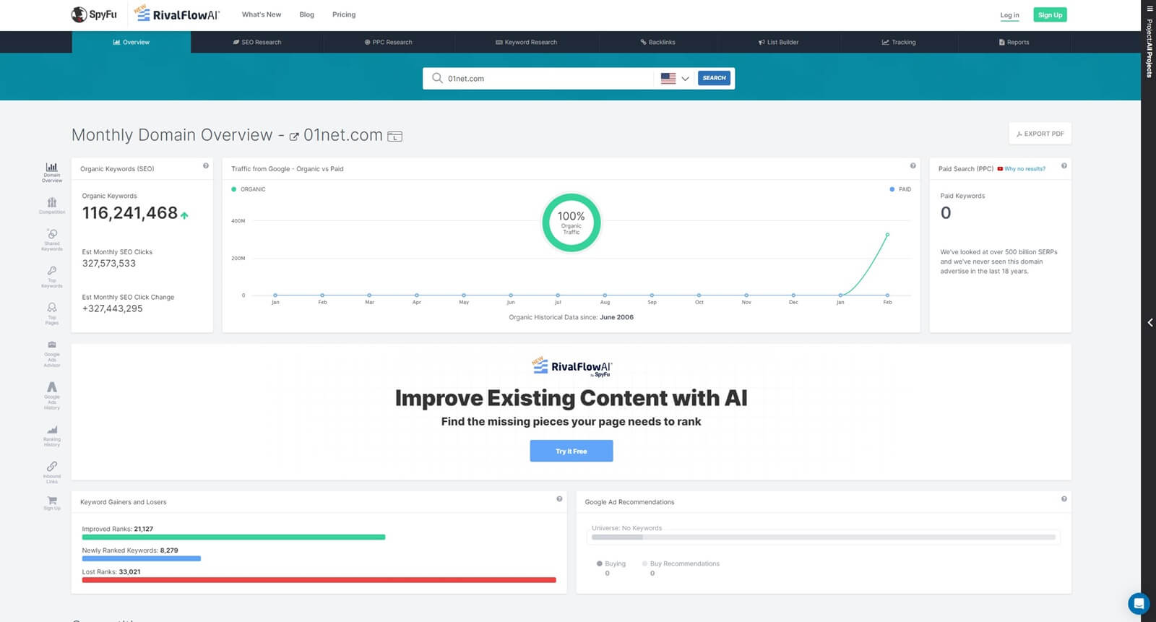Open the Backlinks tab
This screenshot has height=622, width=1156.
pos(658,42)
